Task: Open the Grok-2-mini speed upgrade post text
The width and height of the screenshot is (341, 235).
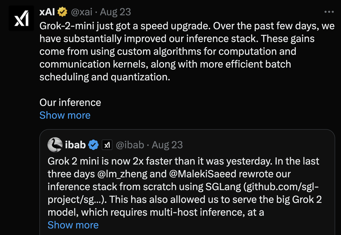Action: click(187, 51)
